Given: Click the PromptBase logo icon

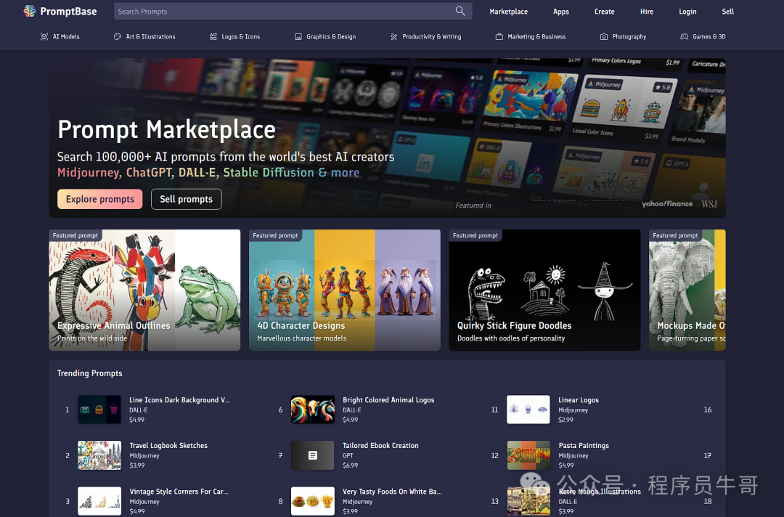Looking at the screenshot, I should 30,11.
